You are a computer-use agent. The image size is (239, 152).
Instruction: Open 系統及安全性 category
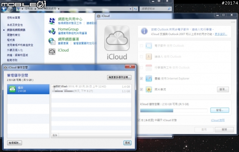pyautogui.click(x=15, y=25)
